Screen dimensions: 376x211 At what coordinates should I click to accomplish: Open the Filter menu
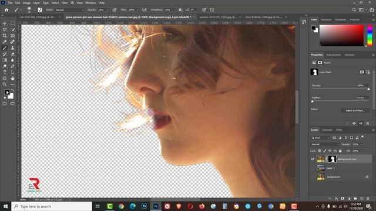pyautogui.click(x=65, y=3)
